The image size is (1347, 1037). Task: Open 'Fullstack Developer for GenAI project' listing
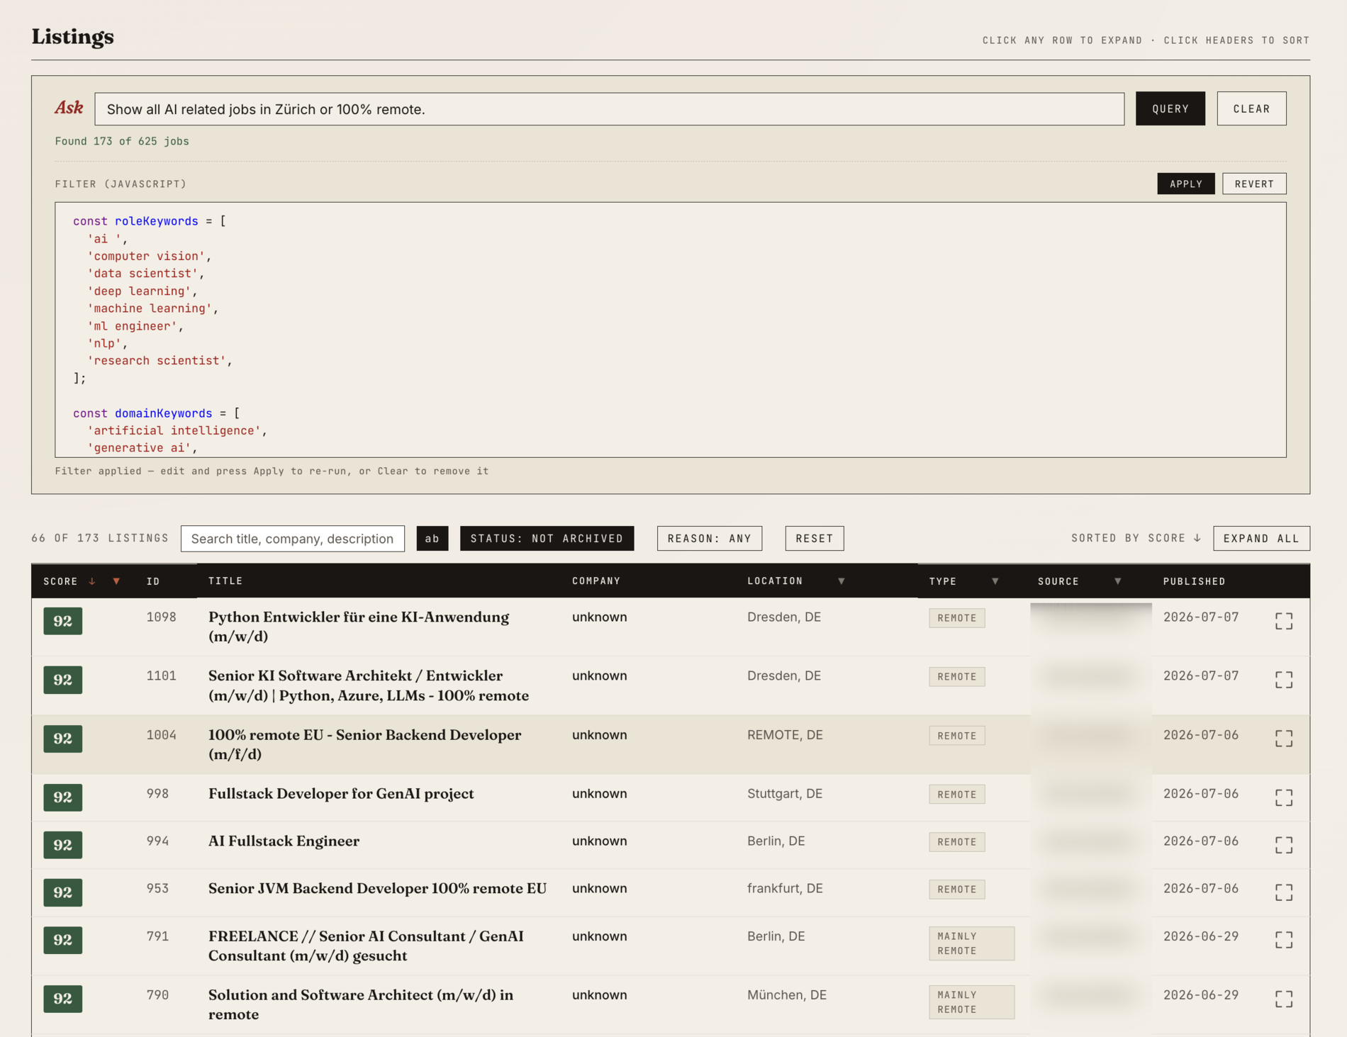(x=341, y=794)
